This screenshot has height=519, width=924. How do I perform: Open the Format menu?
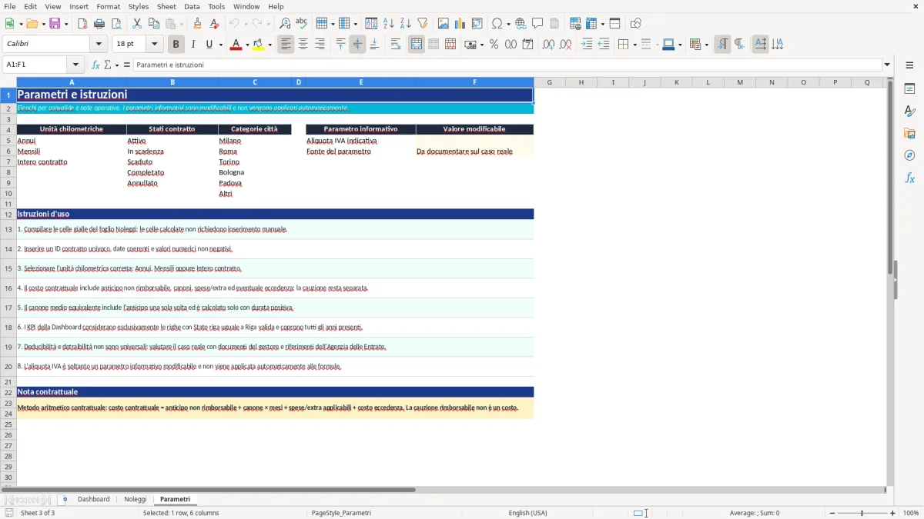tap(108, 6)
